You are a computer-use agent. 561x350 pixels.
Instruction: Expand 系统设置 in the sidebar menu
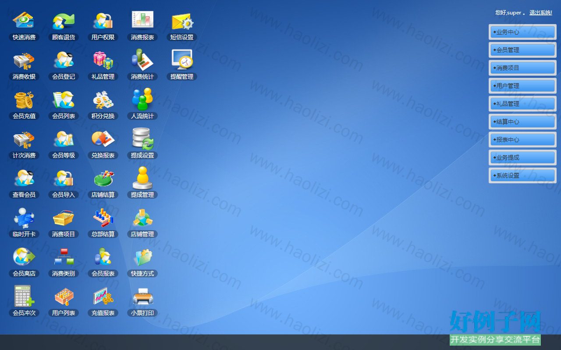pyautogui.click(x=522, y=175)
